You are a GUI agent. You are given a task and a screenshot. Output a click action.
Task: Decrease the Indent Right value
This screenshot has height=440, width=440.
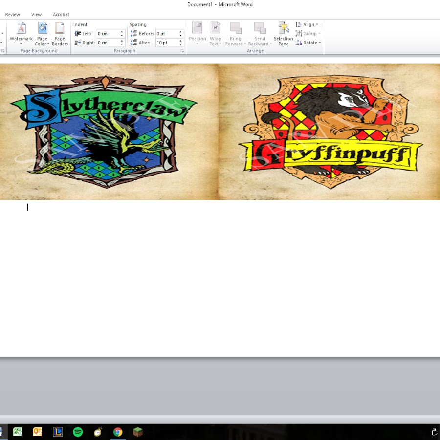(122, 44)
